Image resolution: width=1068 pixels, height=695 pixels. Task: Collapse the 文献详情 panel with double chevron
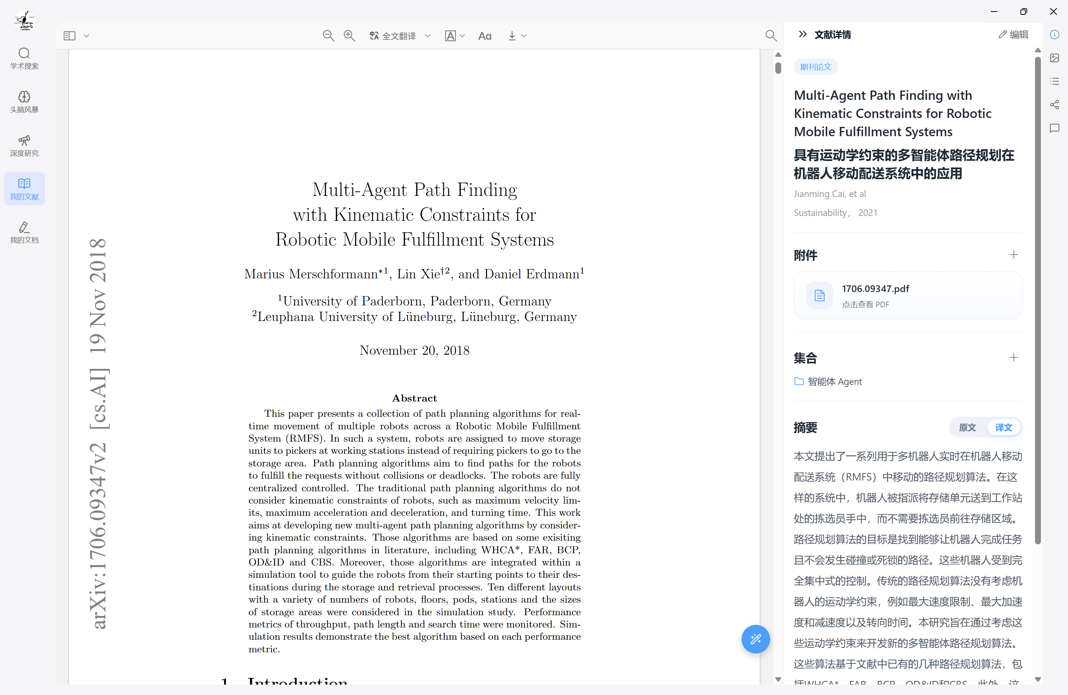pyautogui.click(x=803, y=34)
